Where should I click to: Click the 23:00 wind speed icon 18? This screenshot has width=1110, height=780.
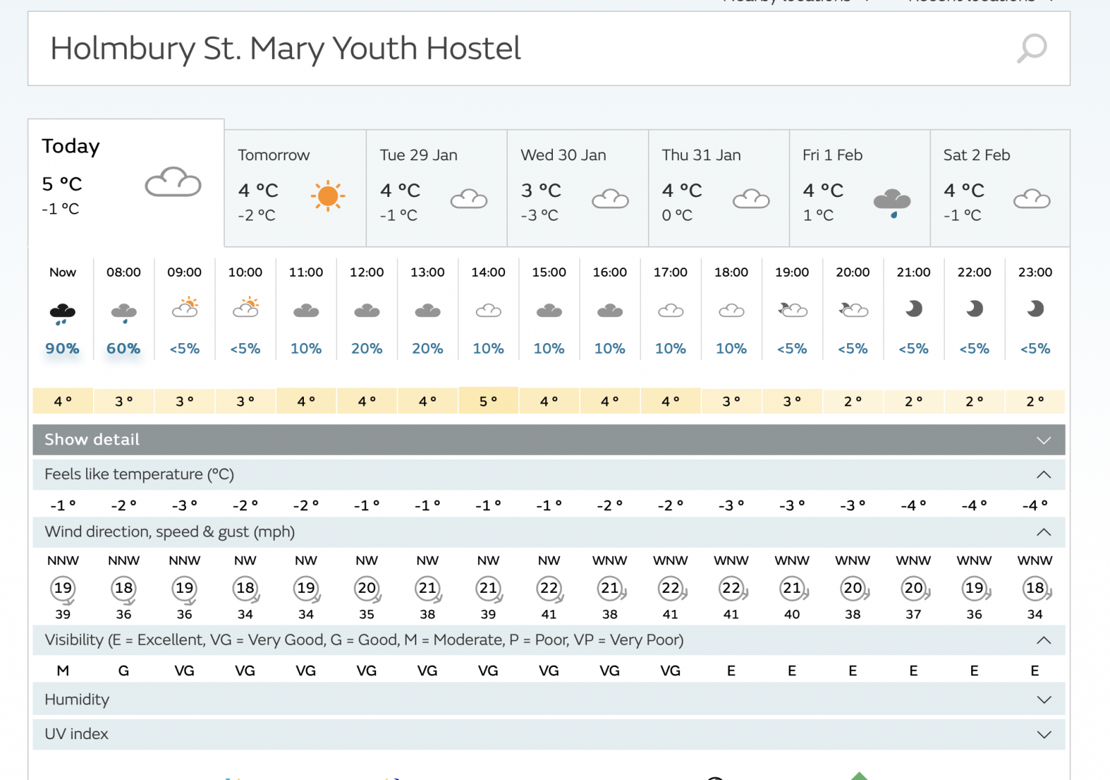(x=1036, y=589)
